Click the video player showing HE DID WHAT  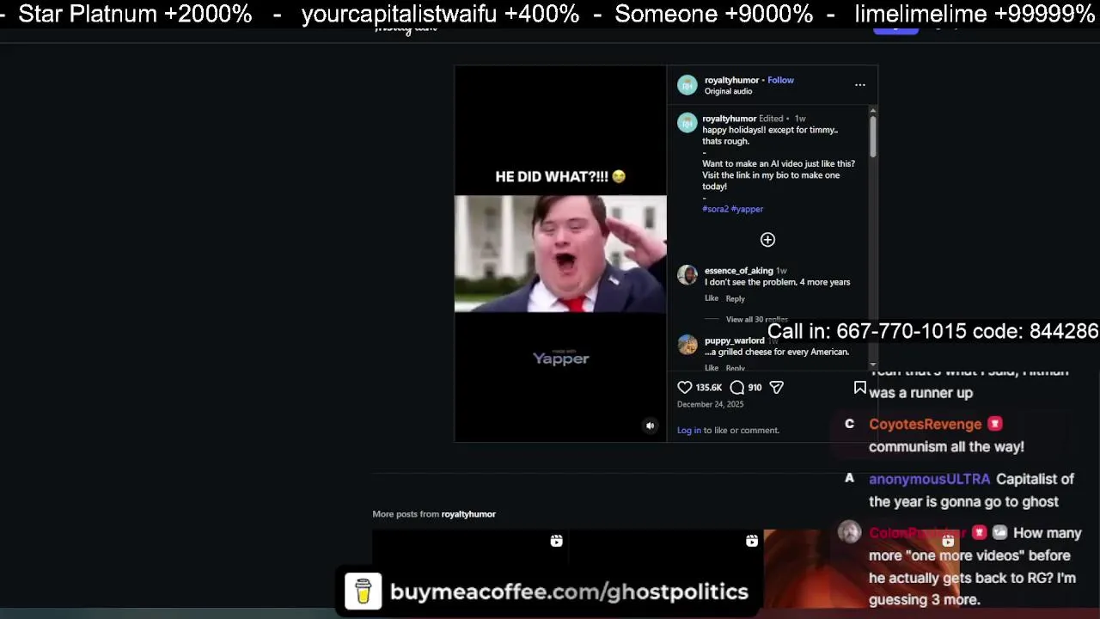coord(560,254)
